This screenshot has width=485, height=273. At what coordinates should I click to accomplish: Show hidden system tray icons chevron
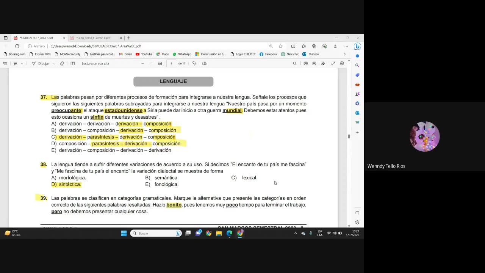coord(296,233)
